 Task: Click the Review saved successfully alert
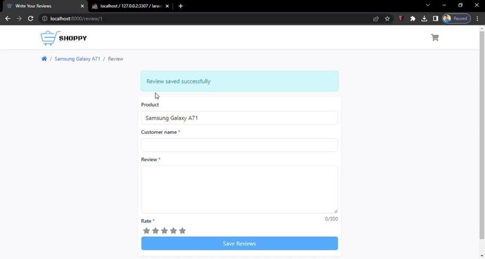(240, 81)
